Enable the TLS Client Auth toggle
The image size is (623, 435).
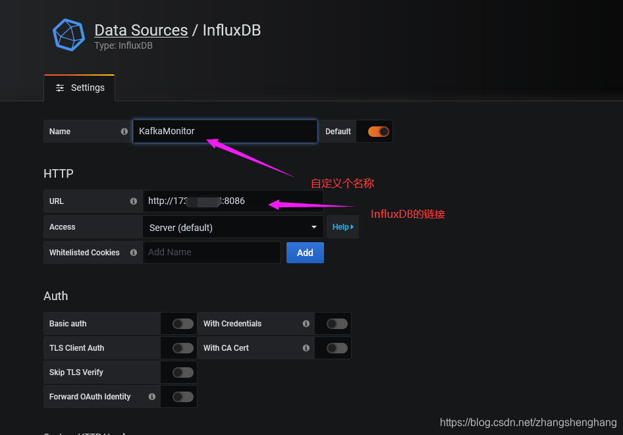183,348
